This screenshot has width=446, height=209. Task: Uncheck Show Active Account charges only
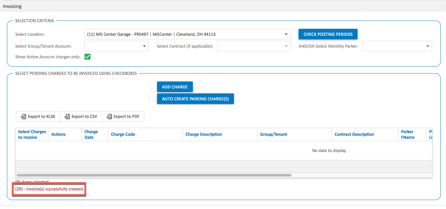pyautogui.click(x=87, y=57)
